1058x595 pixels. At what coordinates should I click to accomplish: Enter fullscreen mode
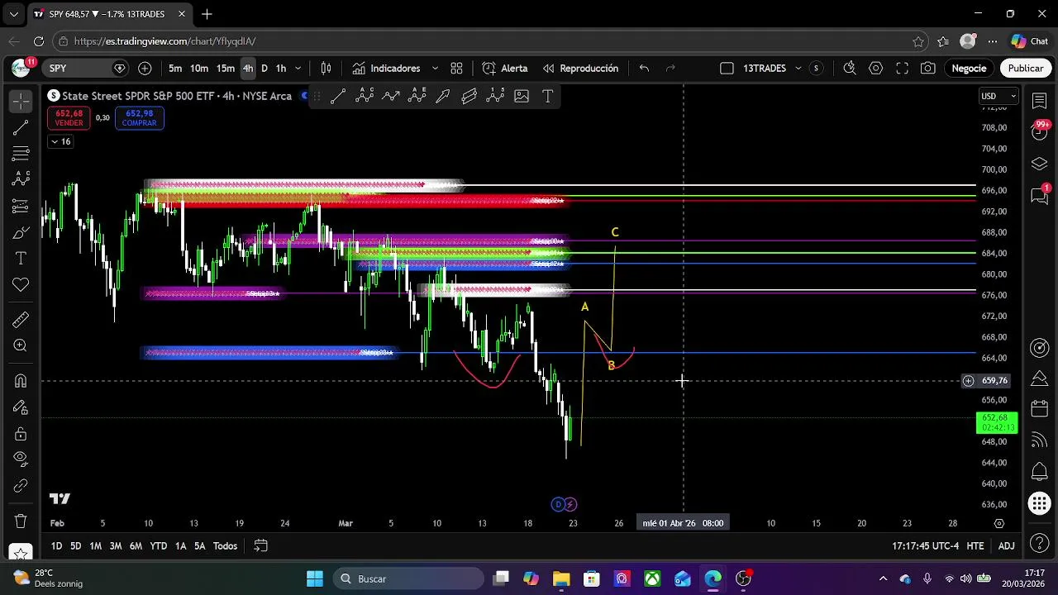pyautogui.click(x=902, y=69)
